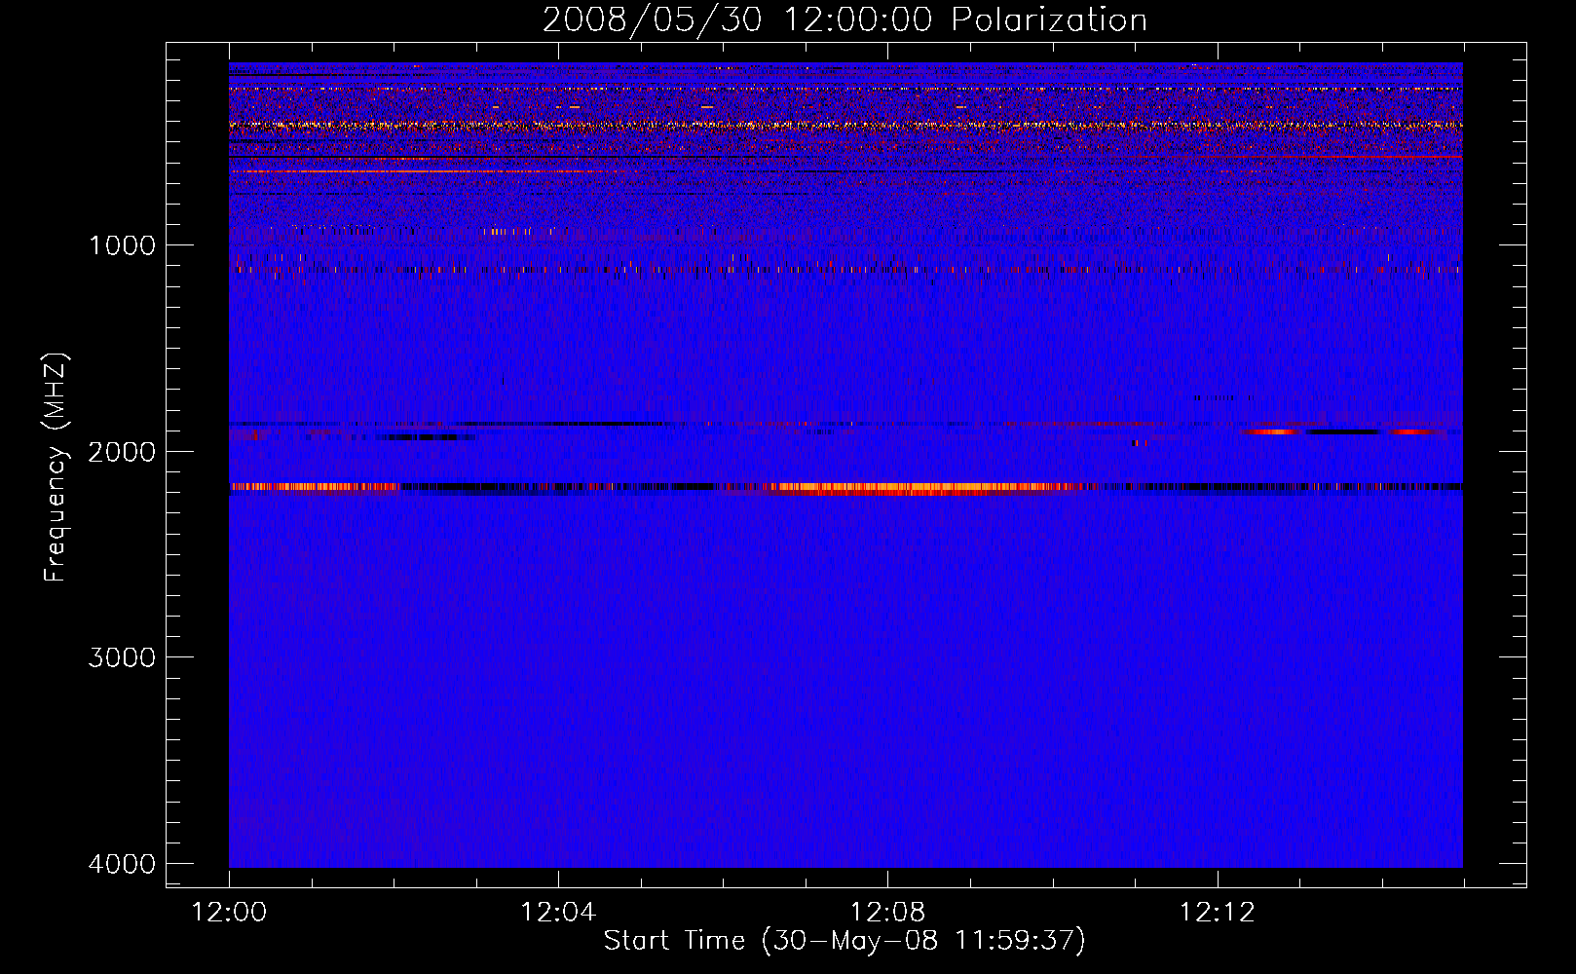Click the '12:04' time axis label
The height and width of the screenshot is (974, 1576).
(x=558, y=913)
